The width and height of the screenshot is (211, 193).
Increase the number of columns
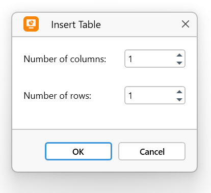(179, 56)
